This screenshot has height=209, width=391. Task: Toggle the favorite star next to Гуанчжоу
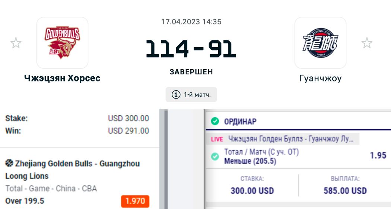[x=367, y=43]
